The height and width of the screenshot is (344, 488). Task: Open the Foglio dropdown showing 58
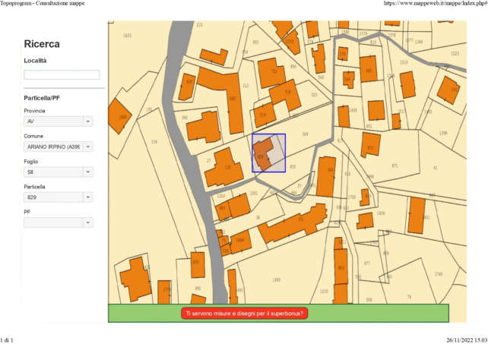[58, 172]
